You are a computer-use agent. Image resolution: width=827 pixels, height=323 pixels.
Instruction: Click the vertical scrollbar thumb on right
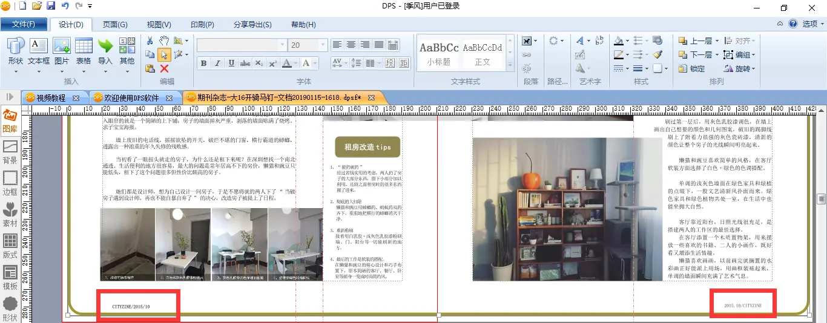click(822, 198)
